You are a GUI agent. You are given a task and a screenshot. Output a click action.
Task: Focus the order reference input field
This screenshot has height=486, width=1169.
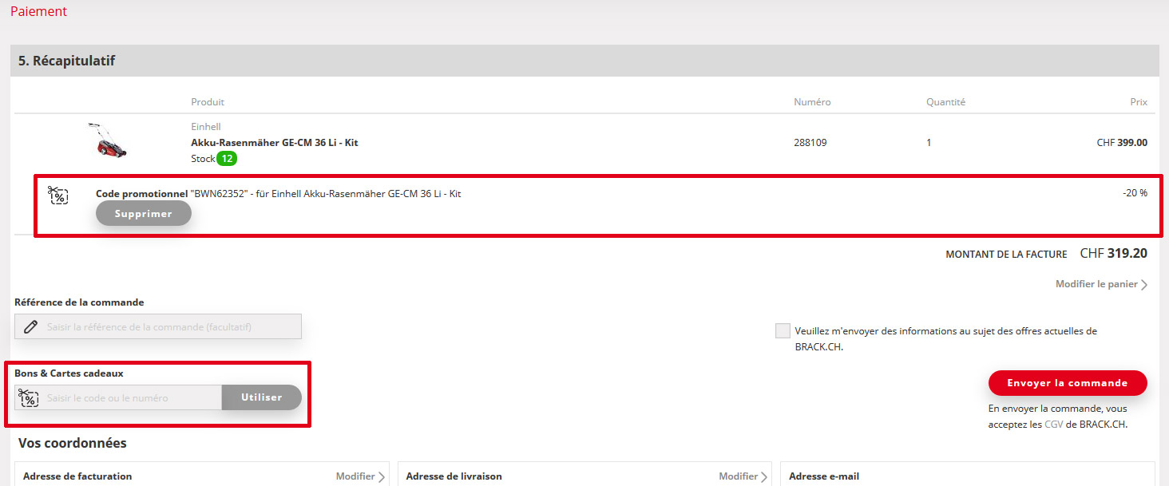(x=158, y=326)
